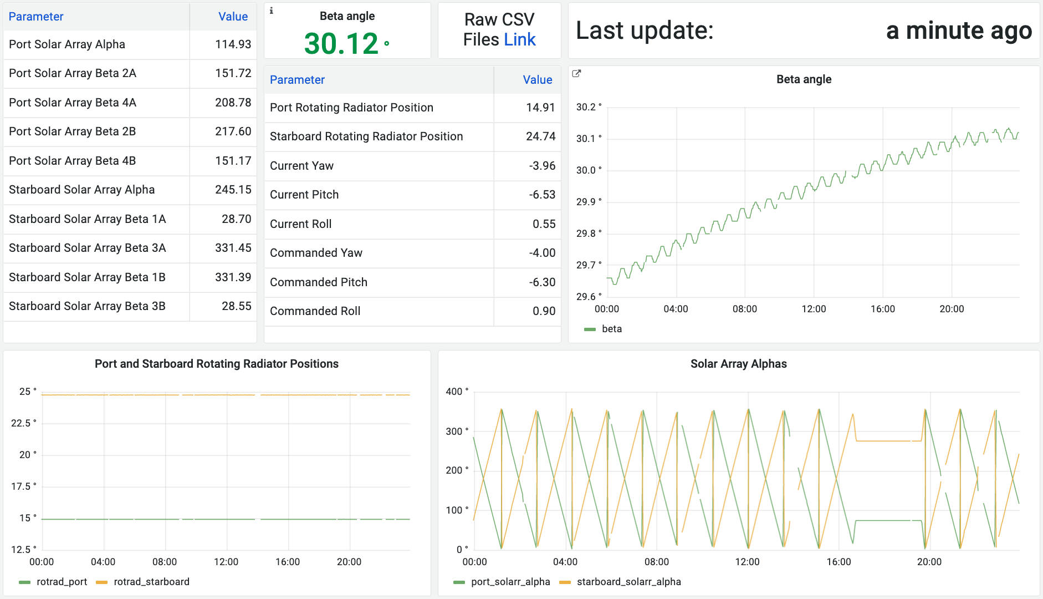Click the 30.12 Beta angle reading
The image size is (1043, 599).
[341, 43]
